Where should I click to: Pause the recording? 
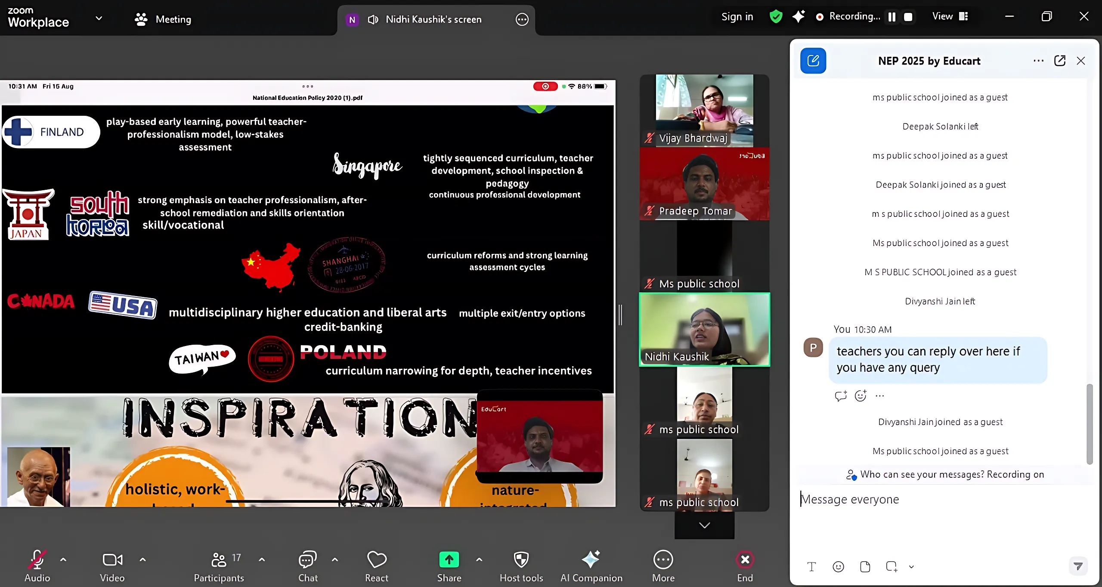pos(892,17)
